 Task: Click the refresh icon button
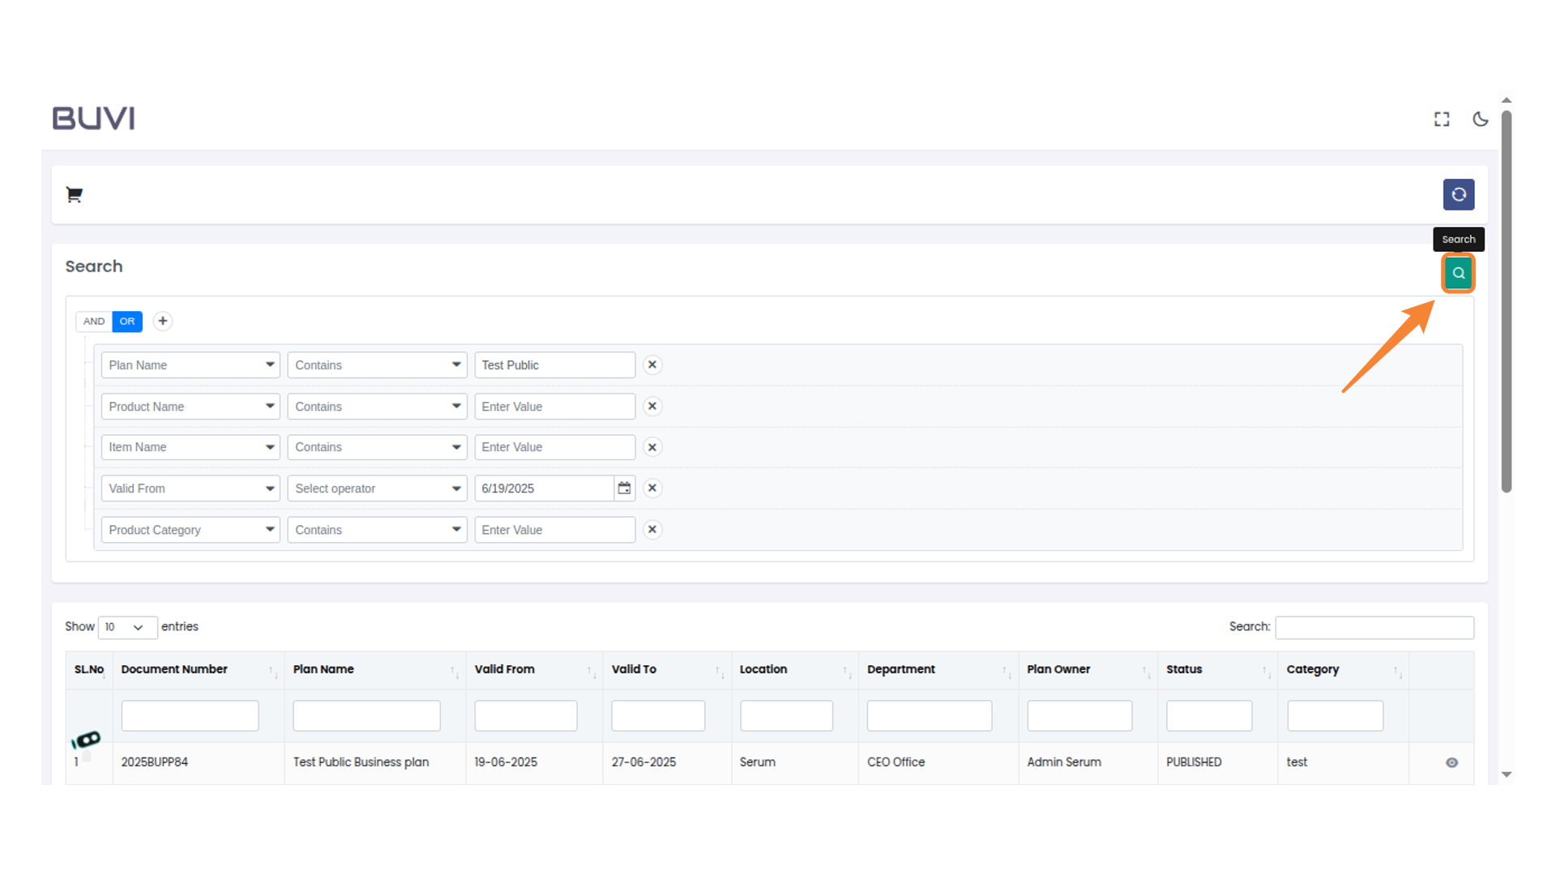pyautogui.click(x=1458, y=194)
